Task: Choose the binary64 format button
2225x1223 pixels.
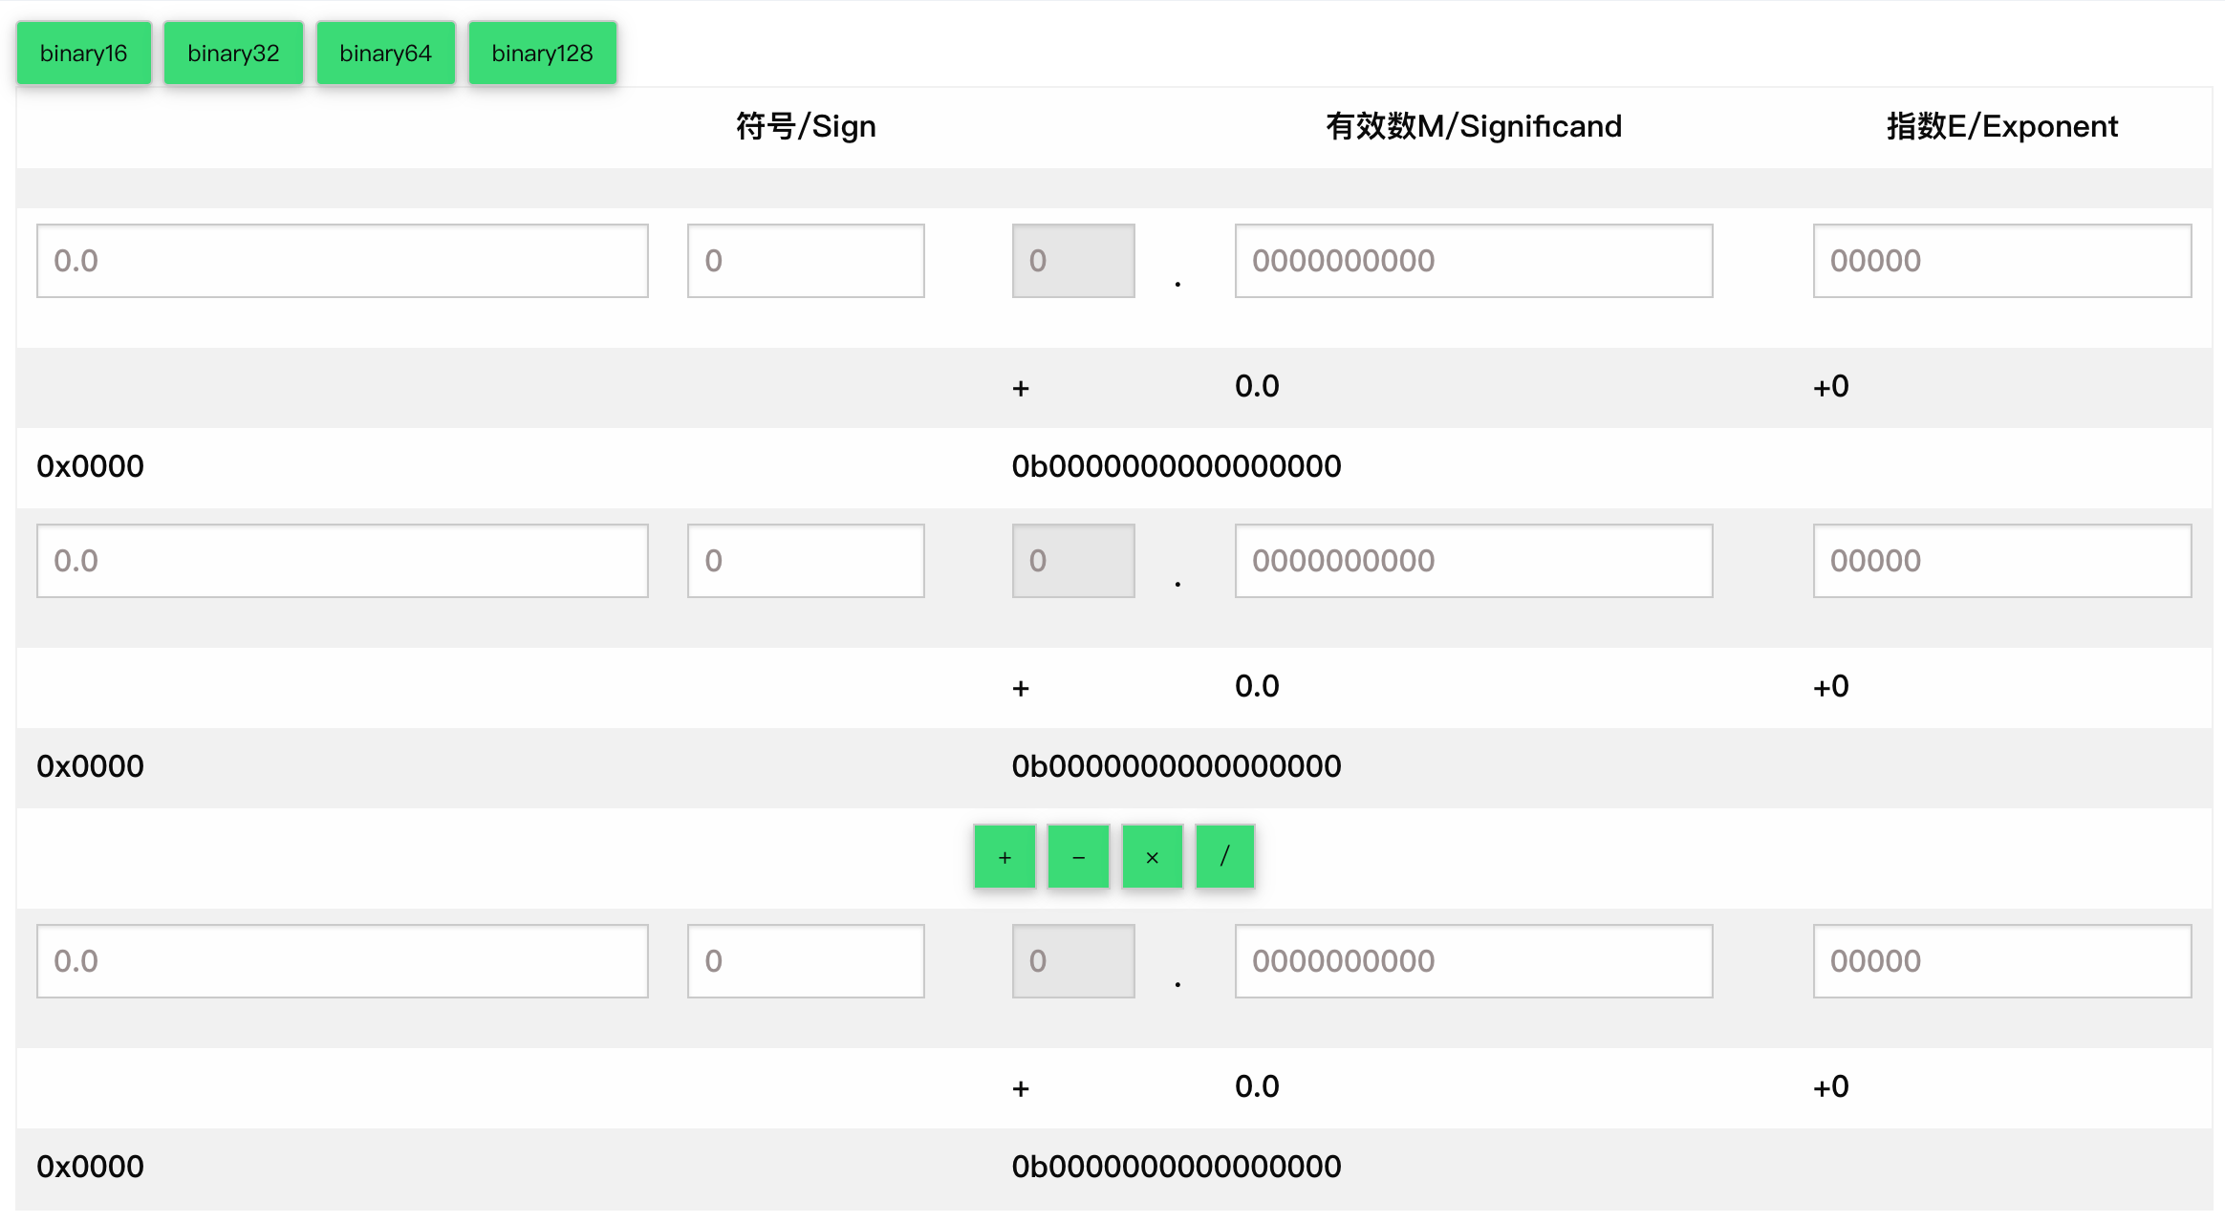Action: point(385,54)
